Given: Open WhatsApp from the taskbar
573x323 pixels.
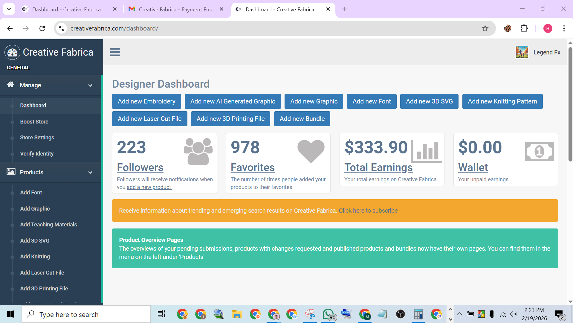Looking at the screenshot, I should pyautogui.click(x=328, y=314).
